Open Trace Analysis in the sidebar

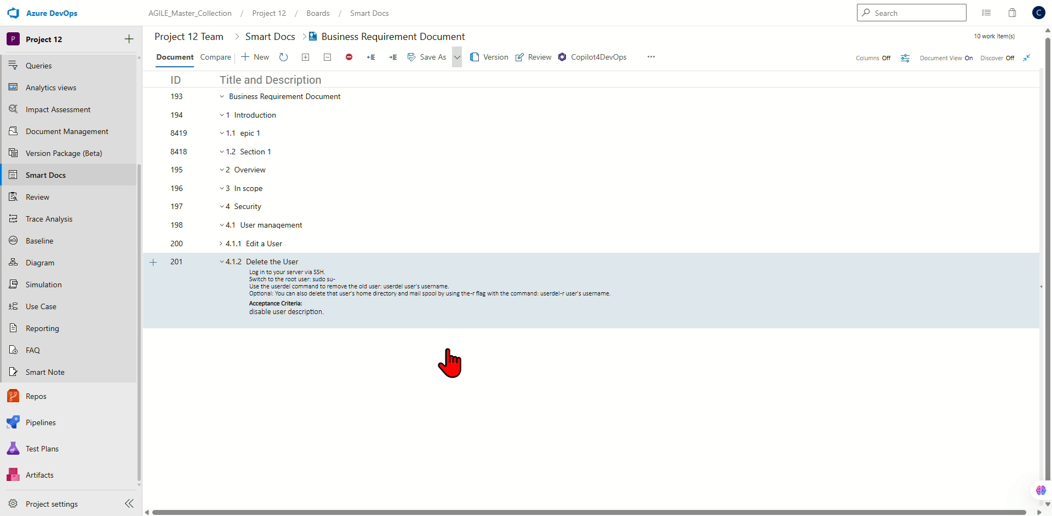pyautogui.click(x=49, y=219)
